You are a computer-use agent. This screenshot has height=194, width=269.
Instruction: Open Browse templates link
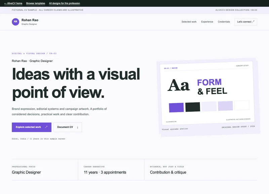[x=36, y=3]
